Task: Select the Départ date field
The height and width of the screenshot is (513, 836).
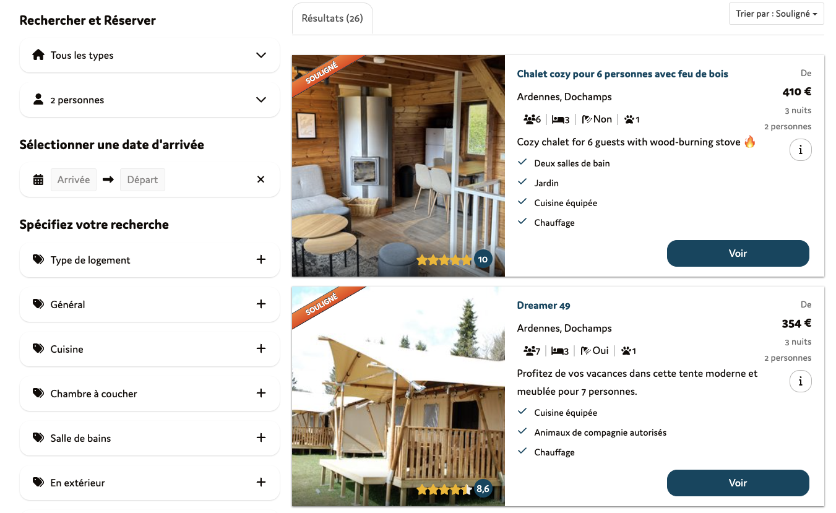Action: [x=142, y=179]
